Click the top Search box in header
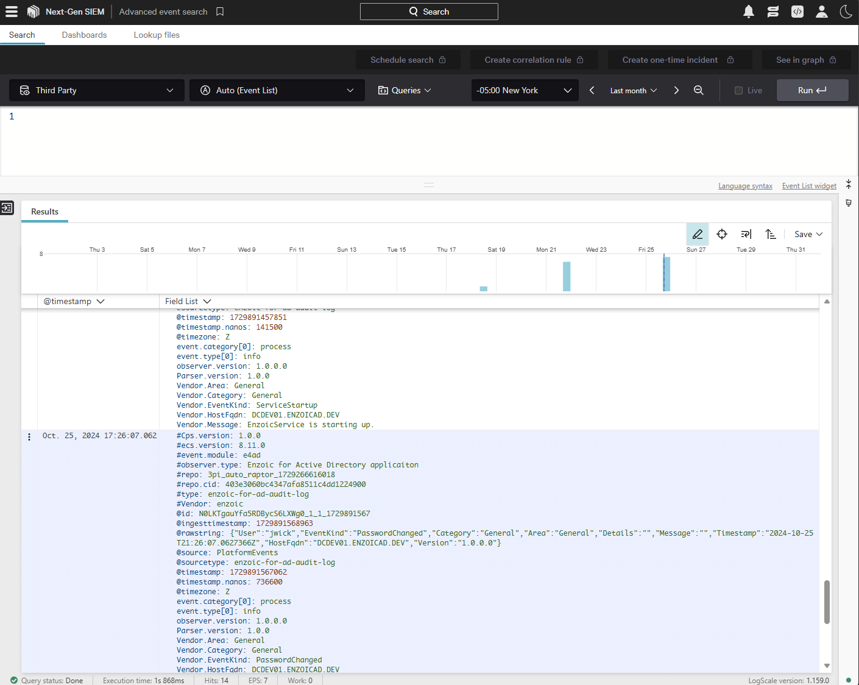This screenshot has width=859, height=685. [429, 12]
